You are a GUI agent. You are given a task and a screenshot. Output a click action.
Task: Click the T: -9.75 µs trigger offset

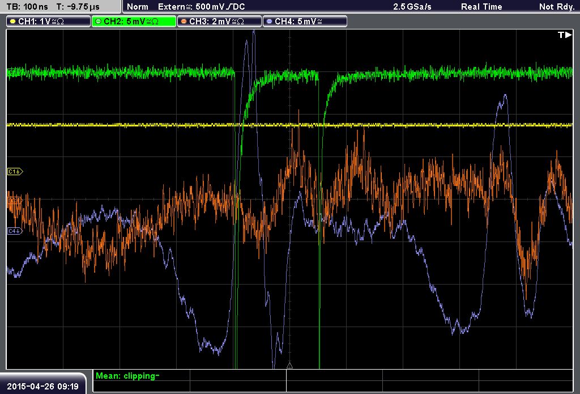[78, 7]
